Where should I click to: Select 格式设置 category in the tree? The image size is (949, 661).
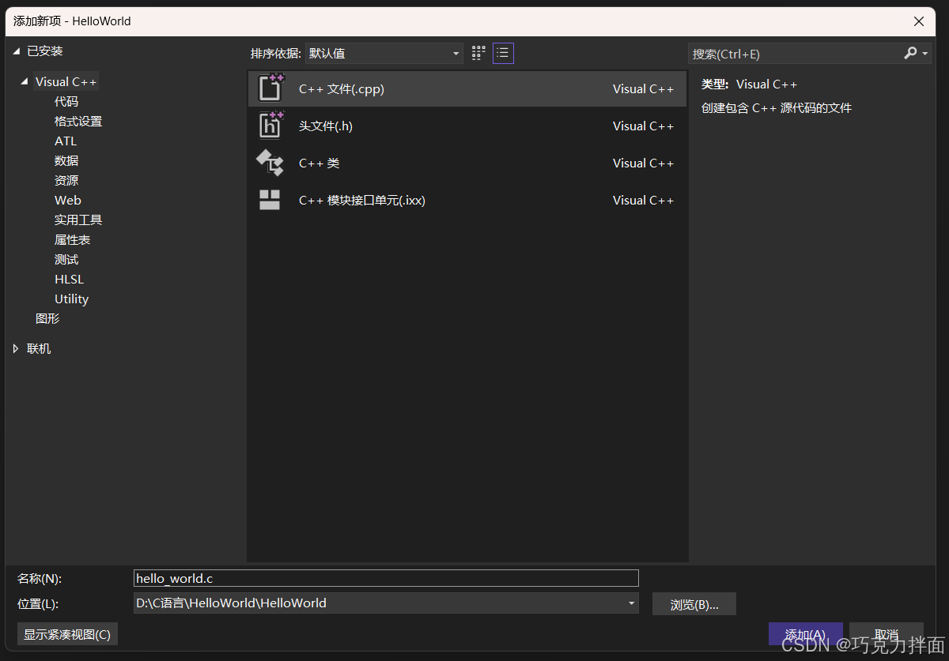tap(78, 122)
